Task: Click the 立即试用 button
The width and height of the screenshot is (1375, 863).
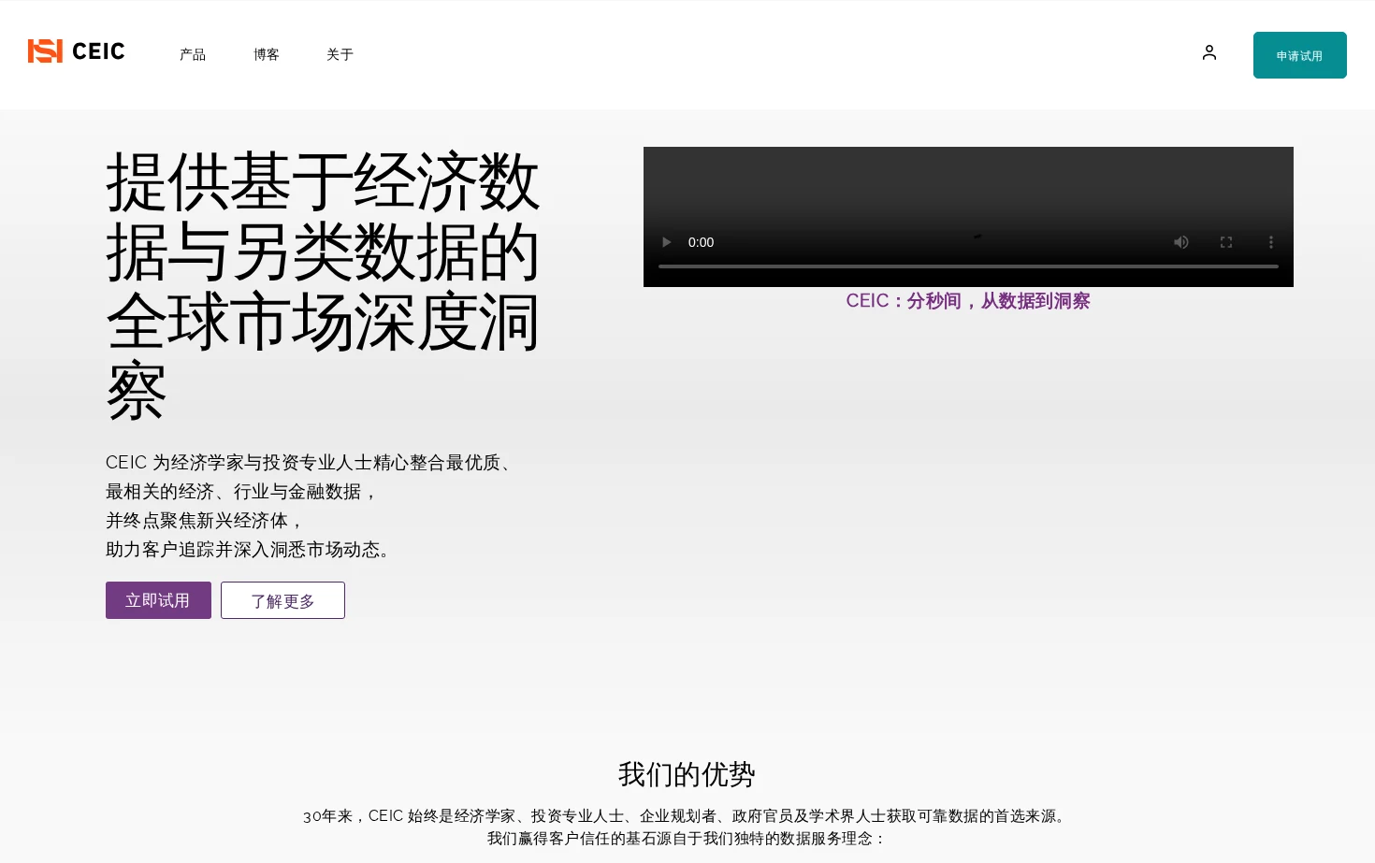Action: [158, 600]
